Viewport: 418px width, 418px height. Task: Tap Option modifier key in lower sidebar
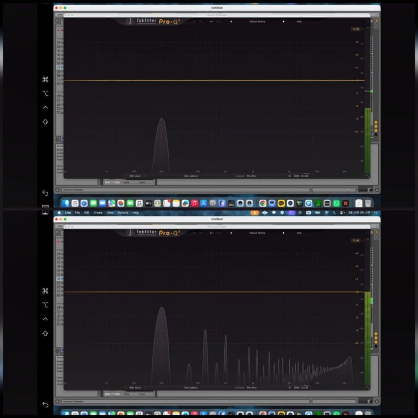(x=45, y=305)
